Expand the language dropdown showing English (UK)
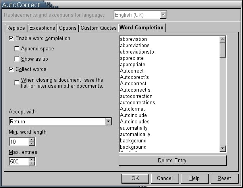Screen dimensions: 243x188 163,15
